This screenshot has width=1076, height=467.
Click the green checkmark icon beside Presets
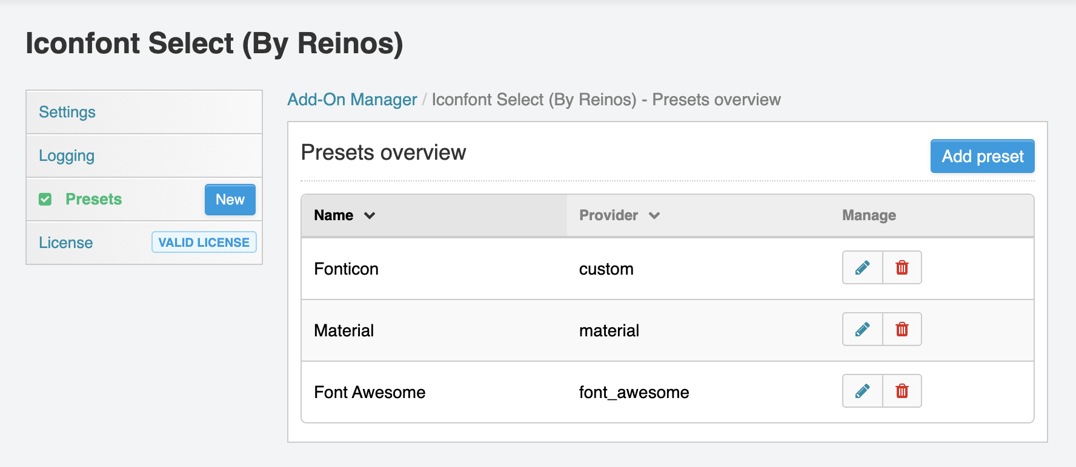[x=45, y=199]
